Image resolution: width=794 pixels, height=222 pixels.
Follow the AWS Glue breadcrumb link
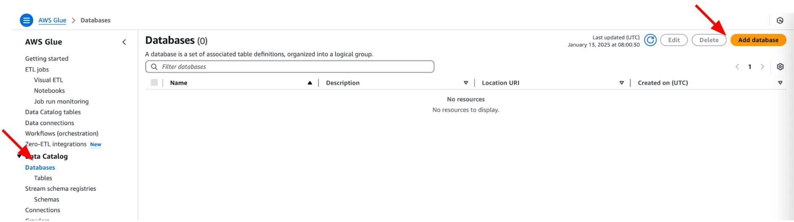point(53,20)
